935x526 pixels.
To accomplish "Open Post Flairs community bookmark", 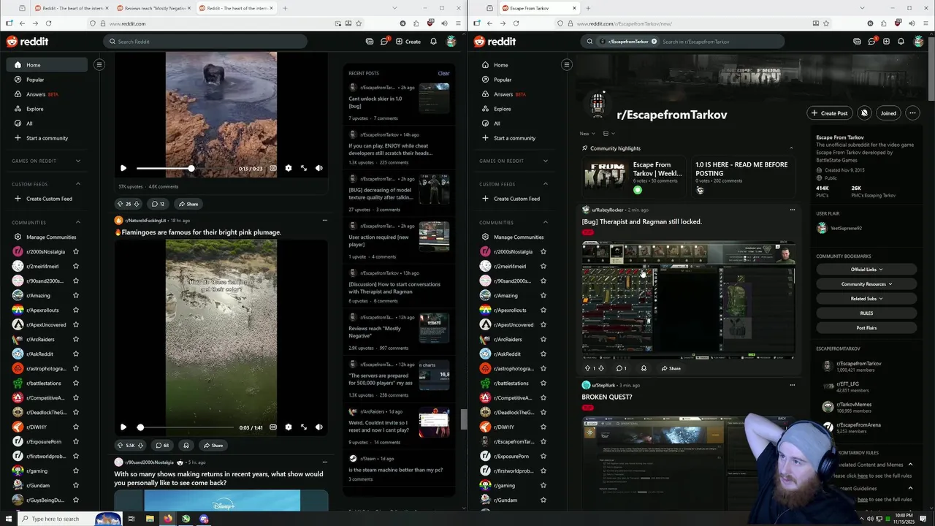I will (x=866, y=328).
